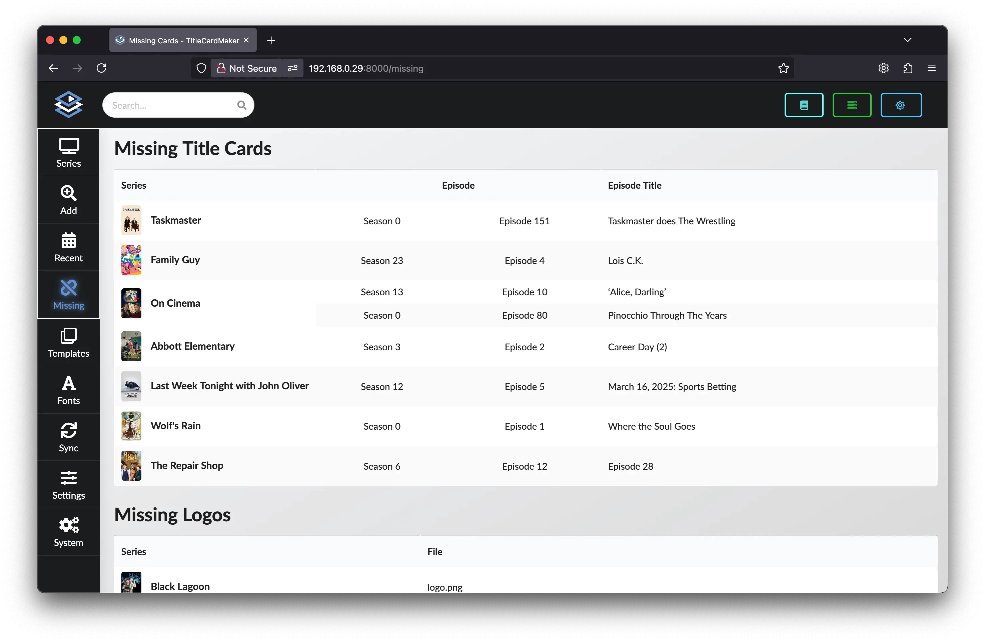Open the Settings sidebar item

(68, 484)
